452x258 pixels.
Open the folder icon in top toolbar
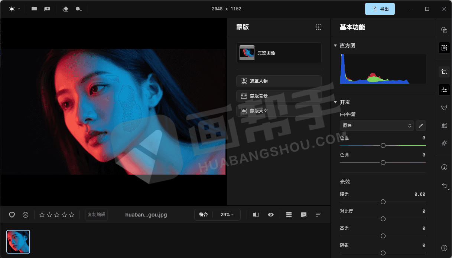click(x=34, y=9)
